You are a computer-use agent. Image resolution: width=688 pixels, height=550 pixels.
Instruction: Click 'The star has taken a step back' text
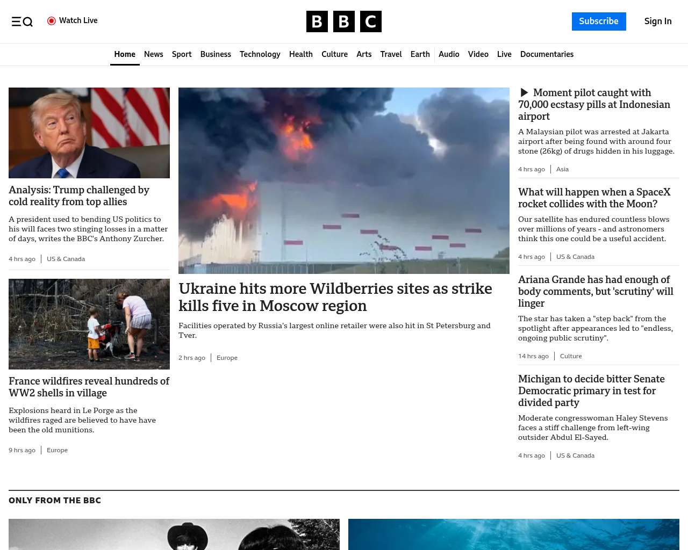[596, 328]
